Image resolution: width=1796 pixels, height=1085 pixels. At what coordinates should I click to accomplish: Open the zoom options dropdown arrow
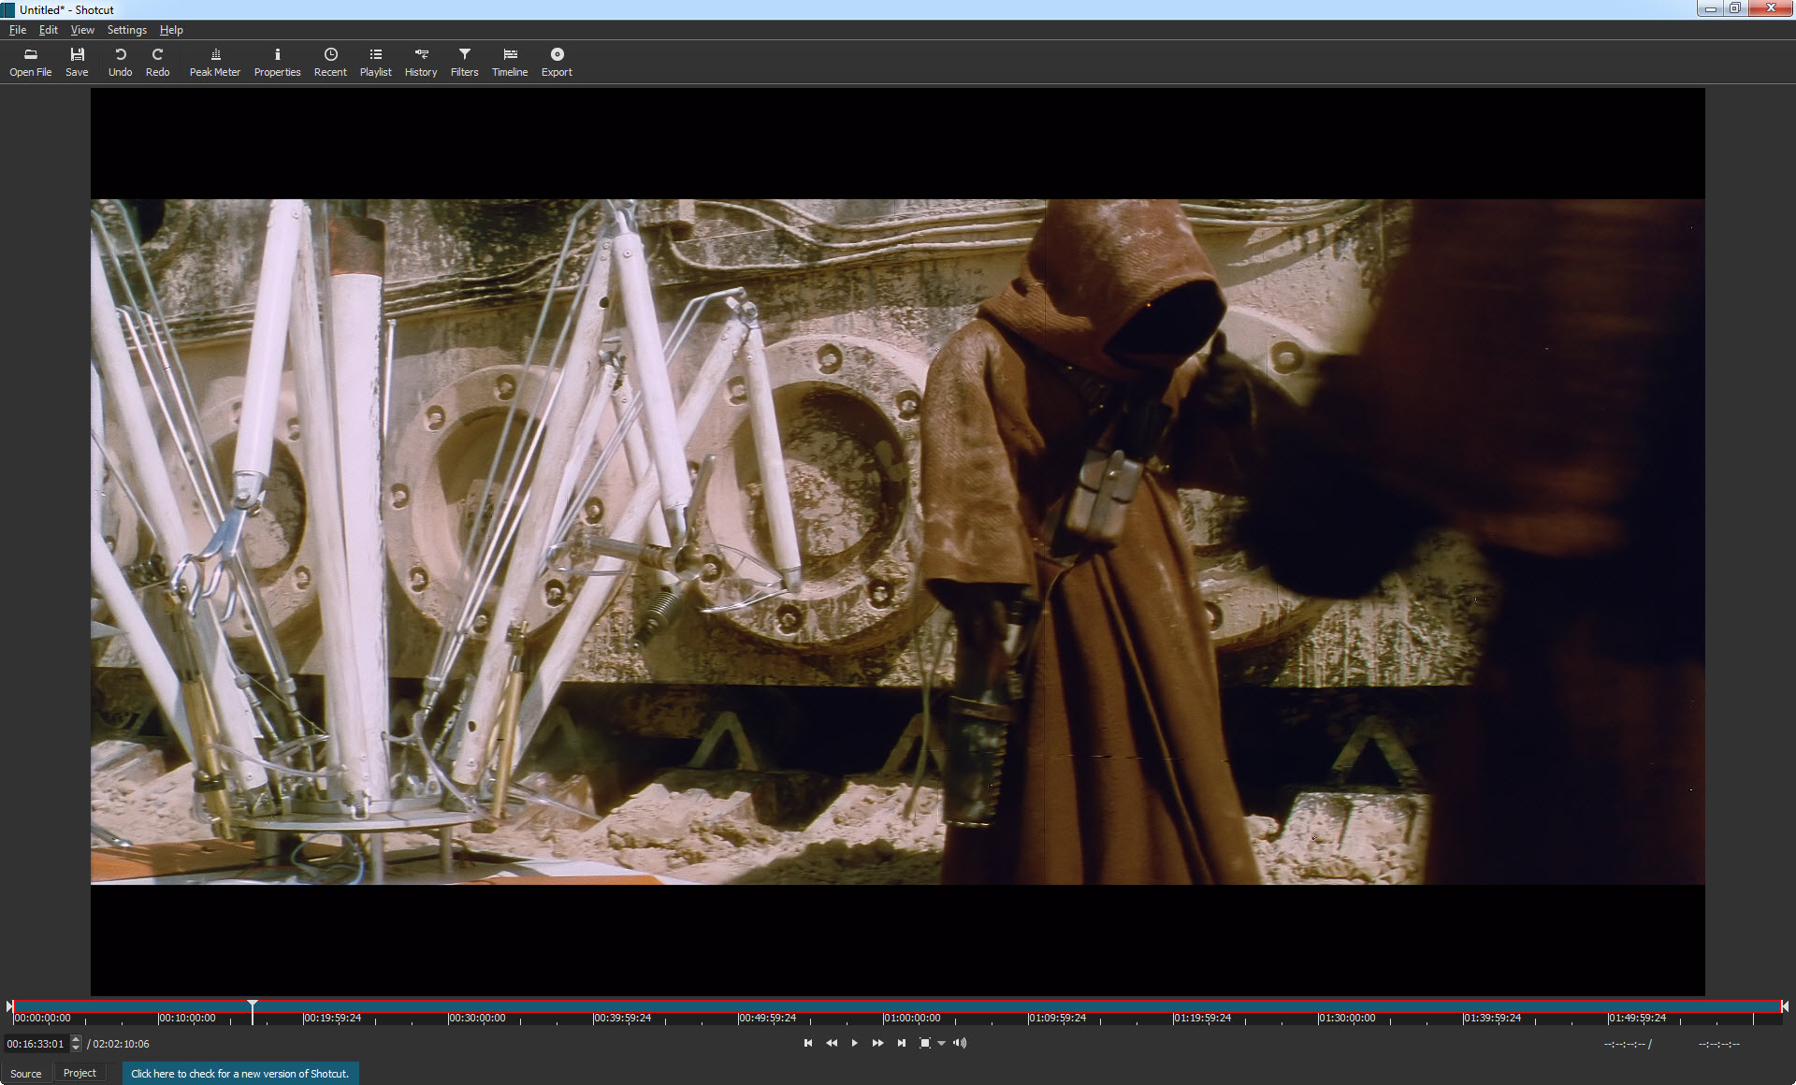coord(941,1044)
